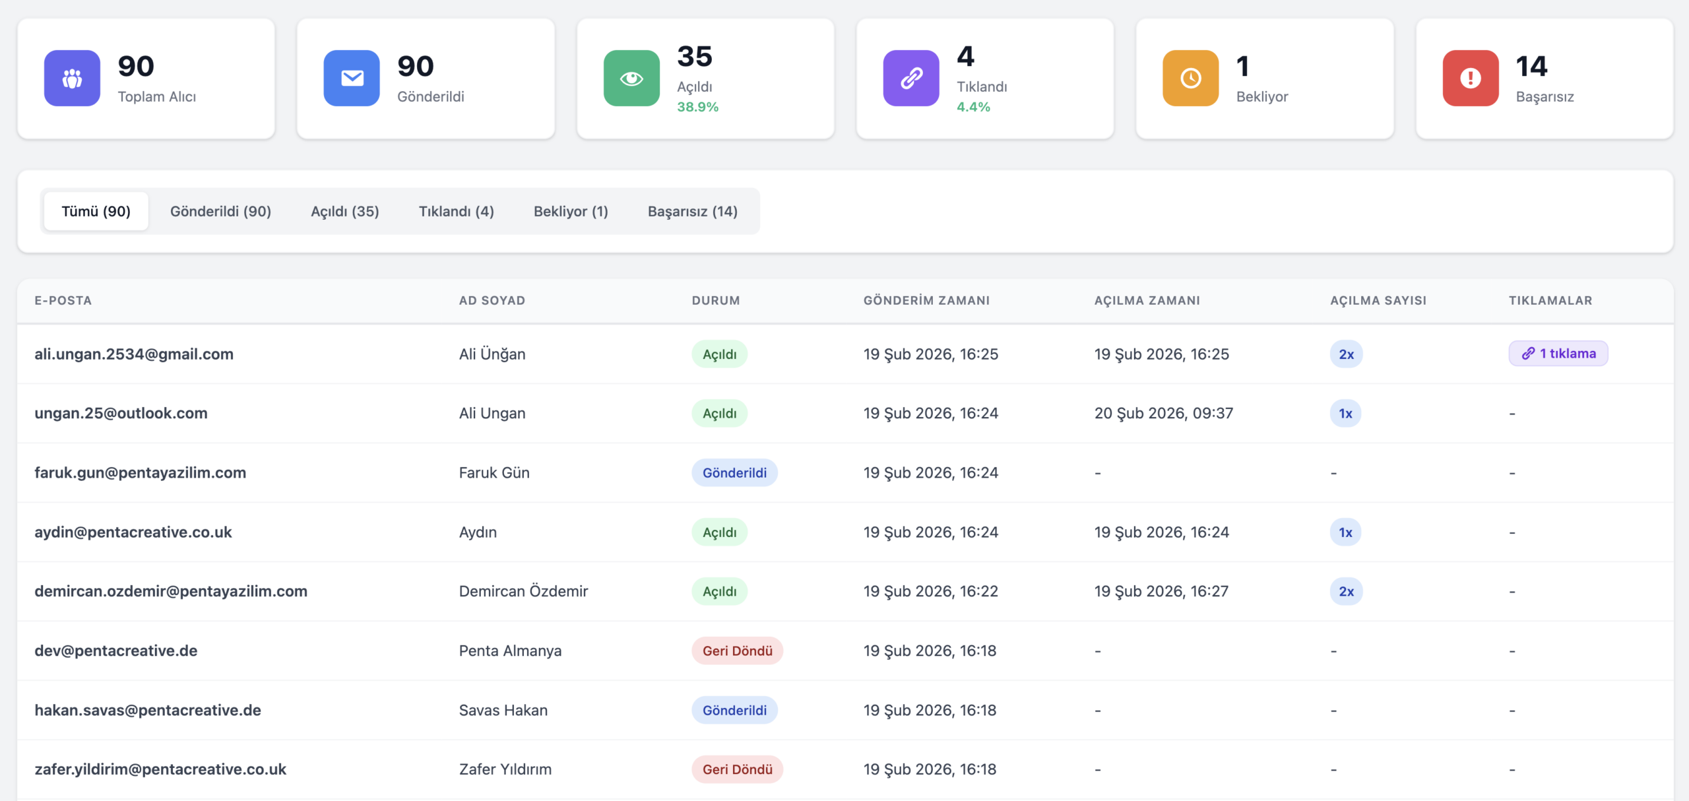Click the orange clock Bekliyor icon
Screen dimensions: 1689x801
coord(1191,78)
